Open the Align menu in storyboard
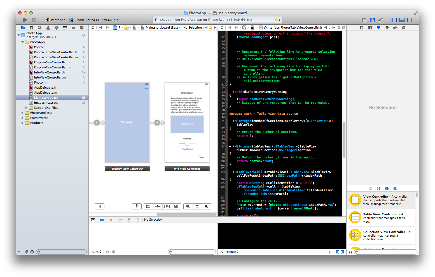Image resolution: width=435 pixels, height=277 pixels. [x=149, y=206]
